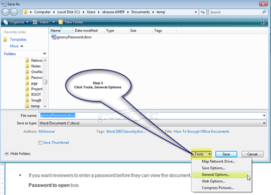Select the Passwo folder in tree
This screenshot has height=195, width=271.
coord(37,77)
